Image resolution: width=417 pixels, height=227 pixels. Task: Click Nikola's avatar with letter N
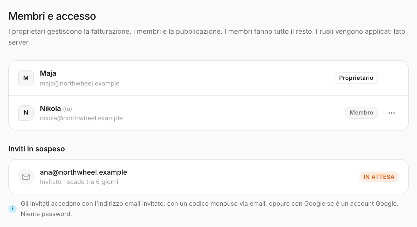pyautogui.click(x=26, y=113)
